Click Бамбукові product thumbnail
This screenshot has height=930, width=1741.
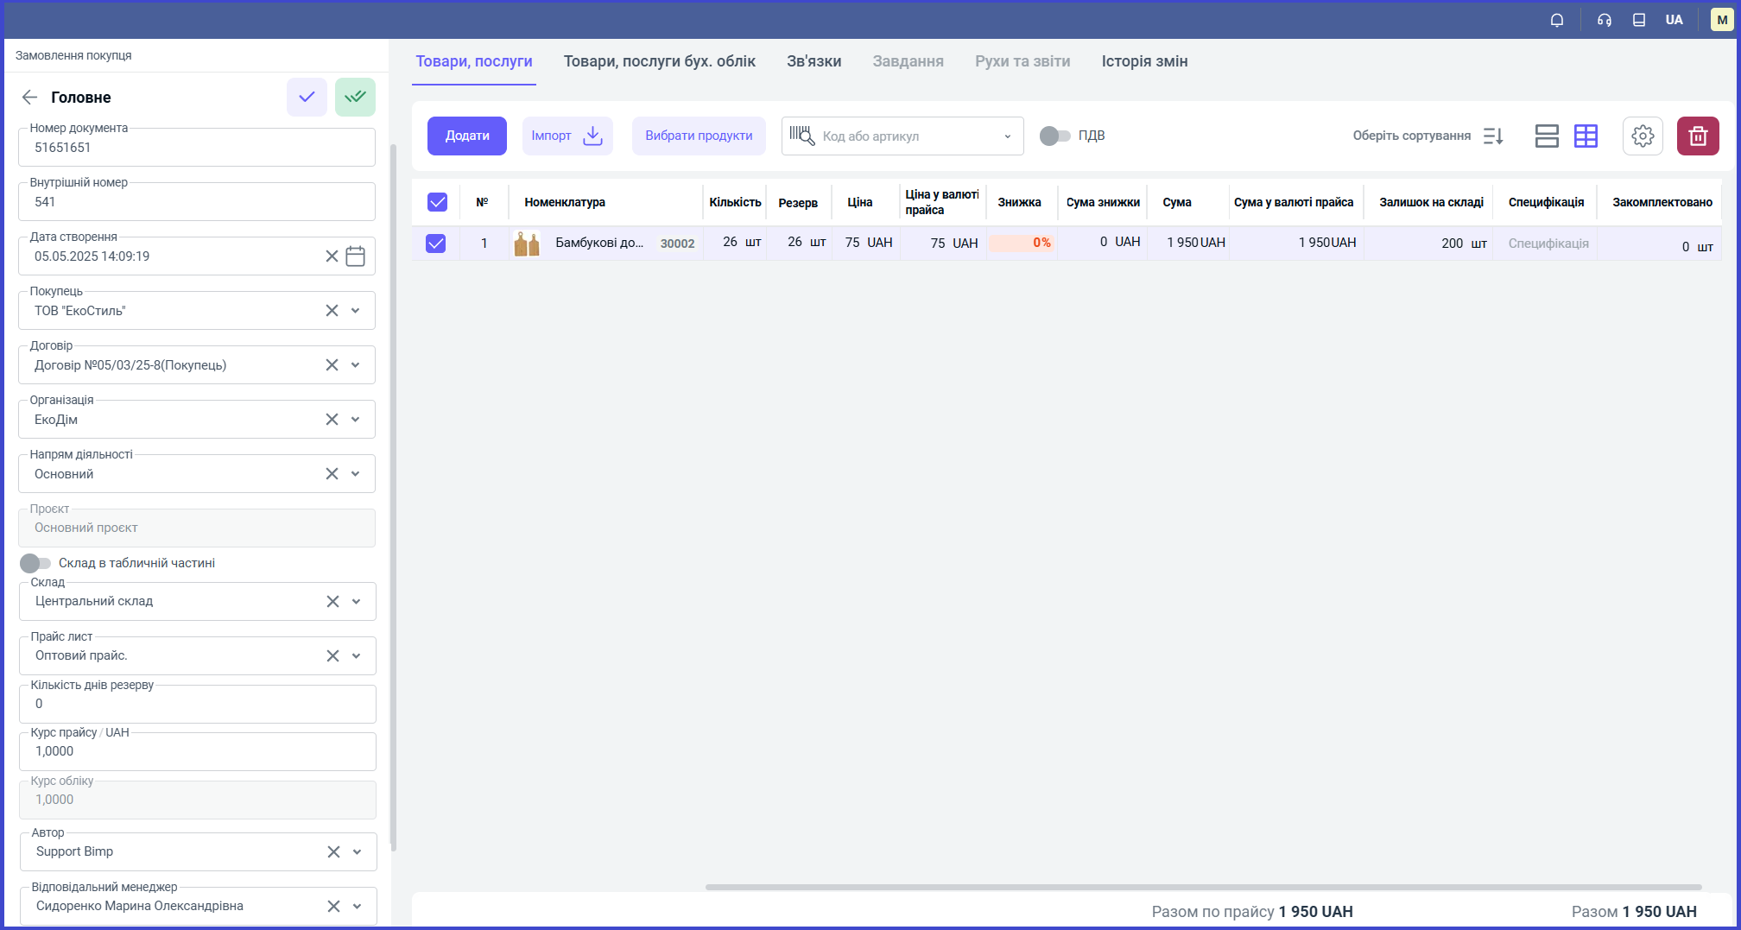tap(526, 244)
